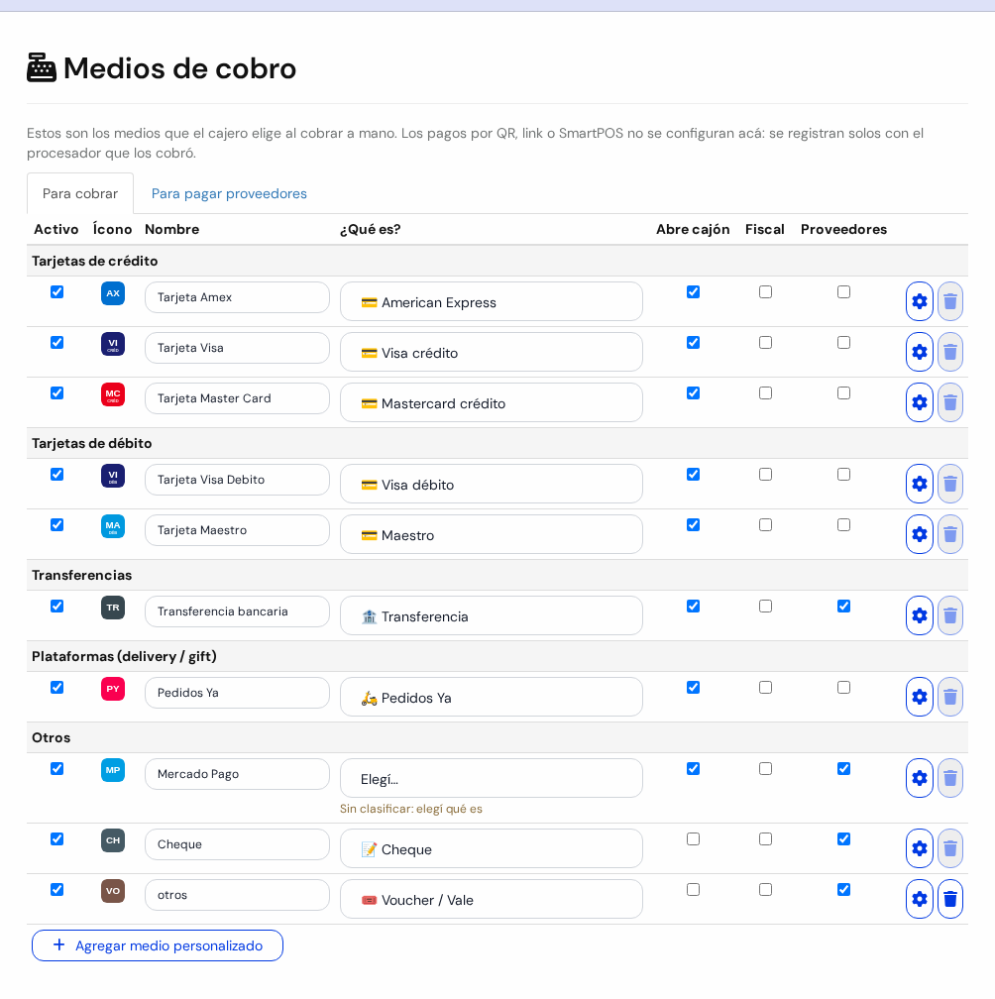Viewport: 995px width, 999px height.
Task: Open gear settings for Transferencia bancaria
Action: click(920, 615)
